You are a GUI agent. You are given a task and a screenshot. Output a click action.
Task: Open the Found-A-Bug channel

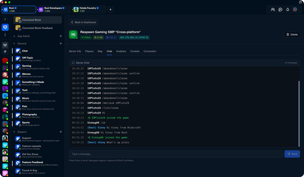click(x=37, y=171)
